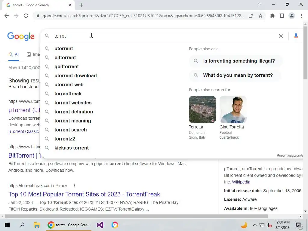Click the vertical scrollbar thumb
The image size is (308, 231).
point(305,53)
